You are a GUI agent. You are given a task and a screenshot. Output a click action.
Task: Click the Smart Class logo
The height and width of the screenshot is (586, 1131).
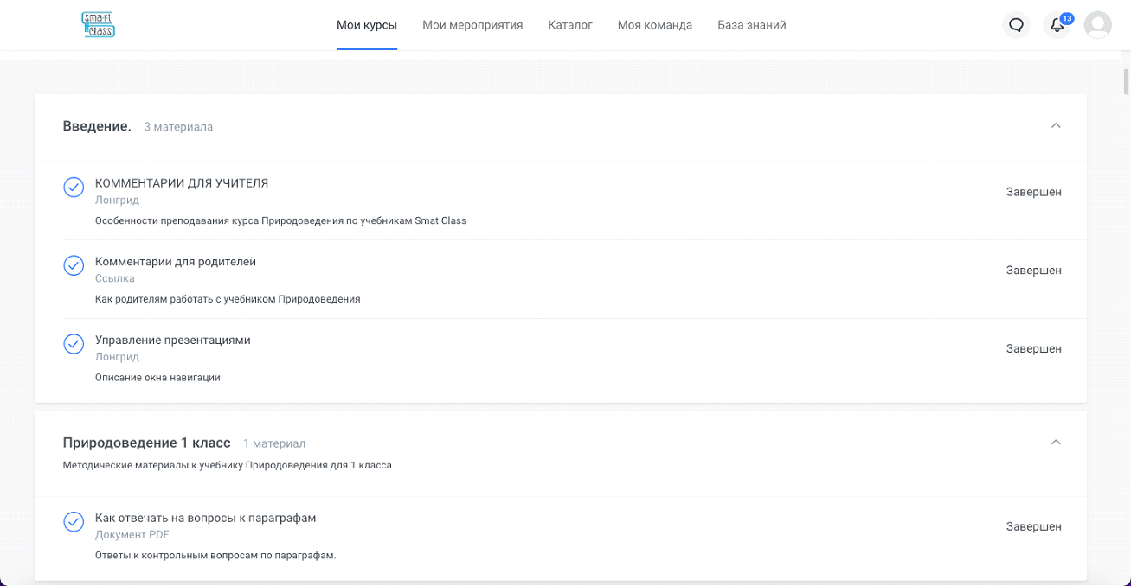[x=98, y=25]
